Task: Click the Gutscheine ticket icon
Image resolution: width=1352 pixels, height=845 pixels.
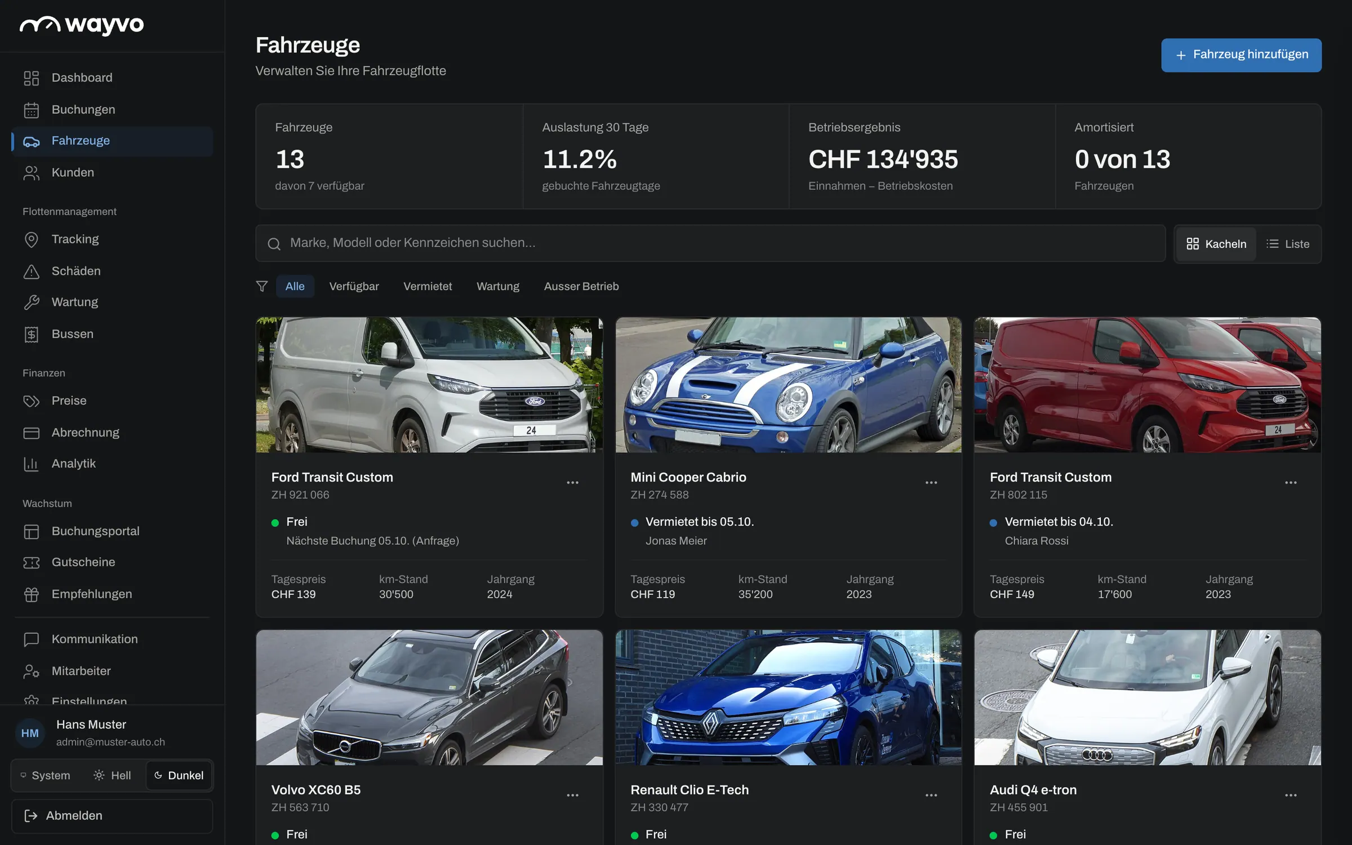Action: 32,563
